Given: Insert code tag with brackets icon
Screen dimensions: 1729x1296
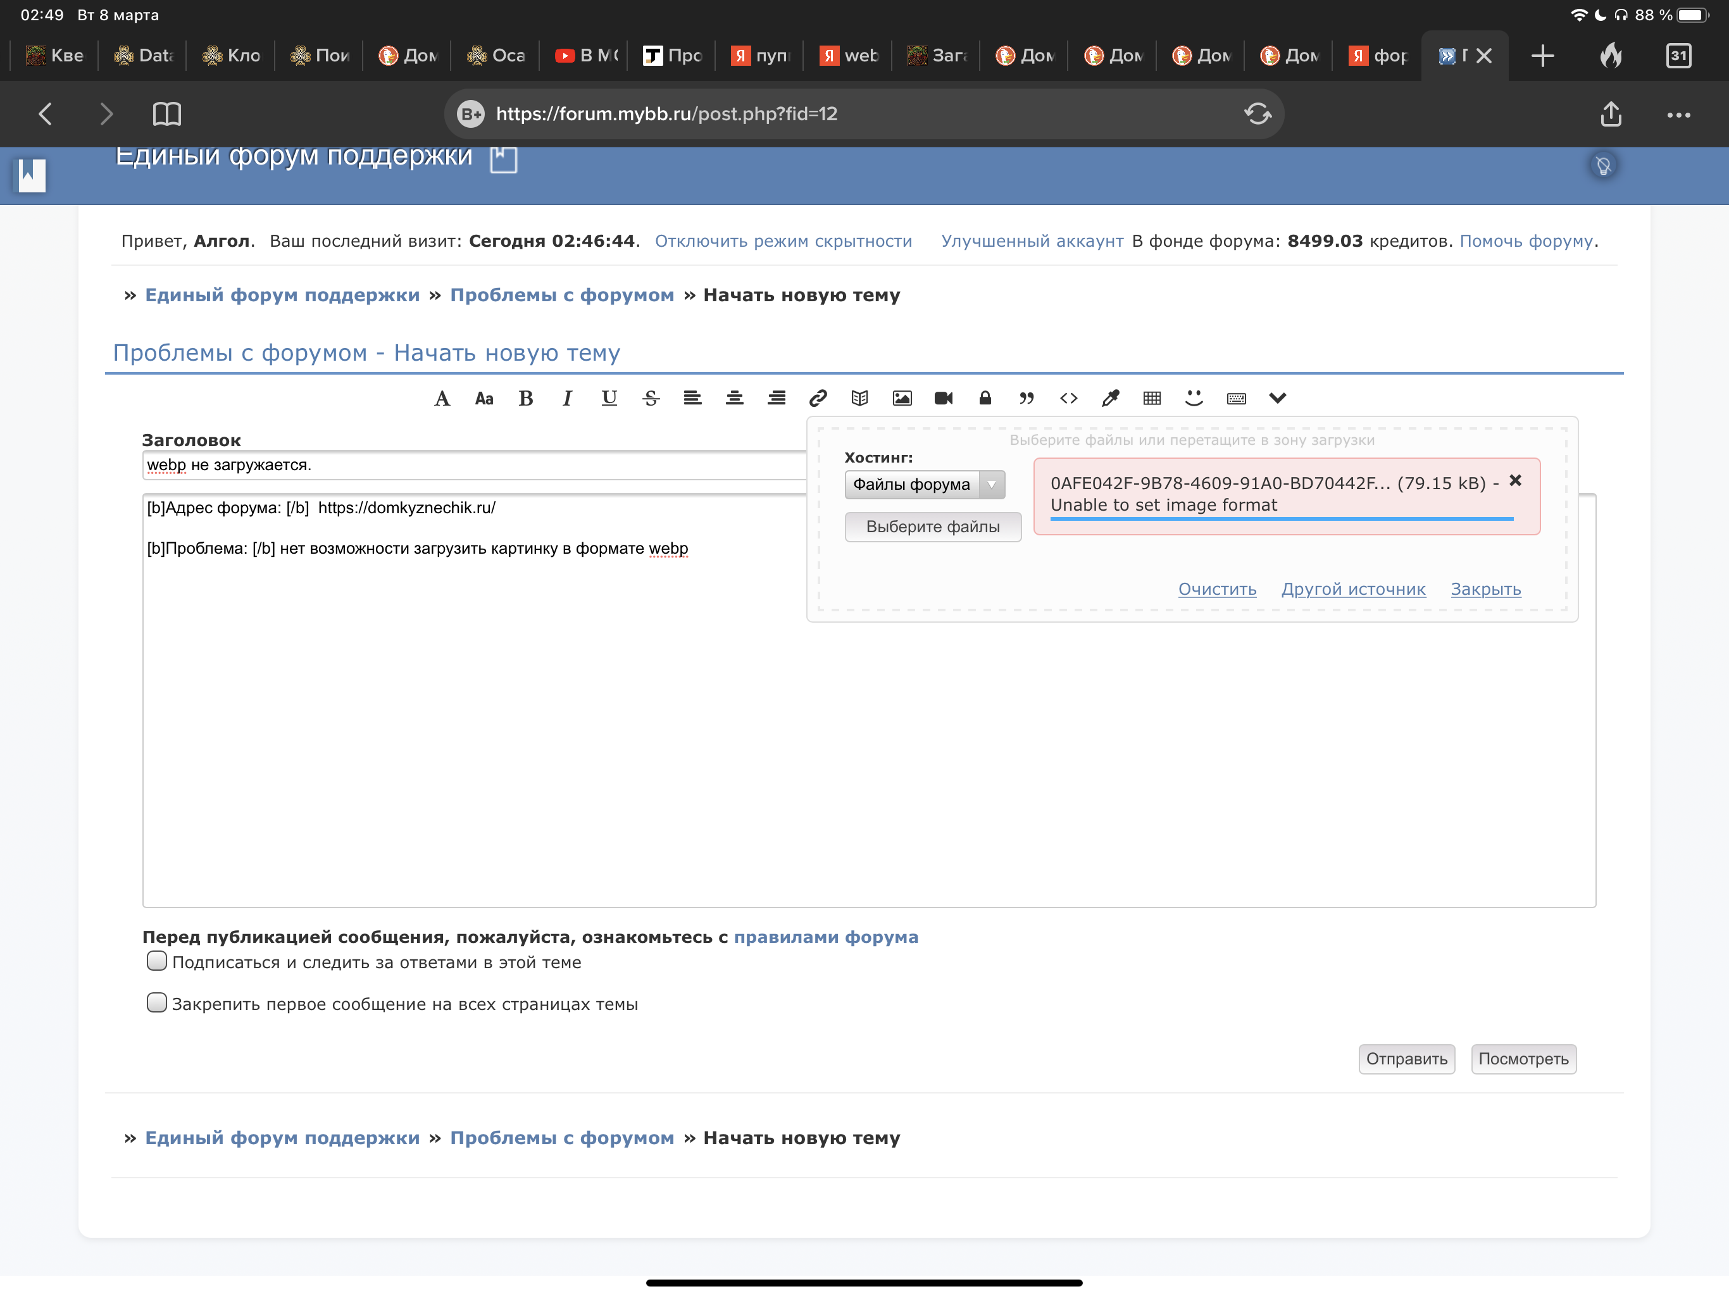Looking at the screenshot, I should click(x=1068, y=399).
